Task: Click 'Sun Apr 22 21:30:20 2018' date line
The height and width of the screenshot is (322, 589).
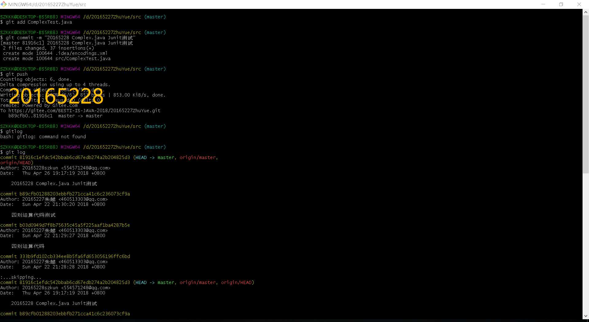Action: (53, 204)
